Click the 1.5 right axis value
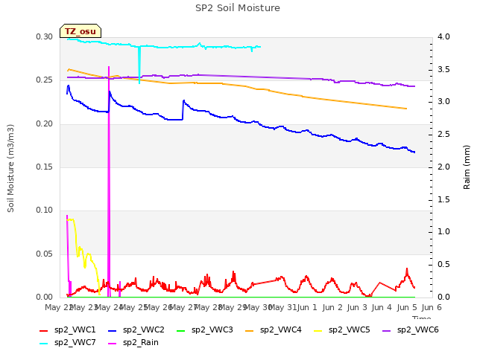The height and width of the screenshot is (357, 477). tap(444, 199)
